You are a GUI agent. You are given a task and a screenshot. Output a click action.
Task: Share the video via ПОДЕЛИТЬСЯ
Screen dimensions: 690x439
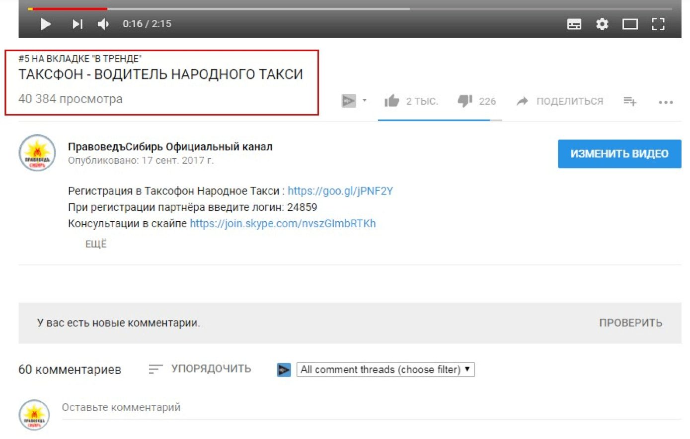[x=560, y=101]
